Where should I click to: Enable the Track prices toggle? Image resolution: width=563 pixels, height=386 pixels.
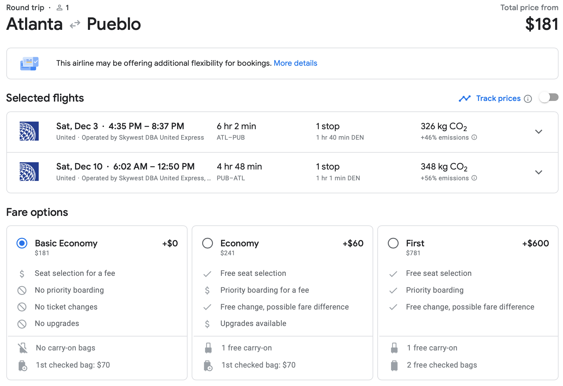click(x=549, y=97)
